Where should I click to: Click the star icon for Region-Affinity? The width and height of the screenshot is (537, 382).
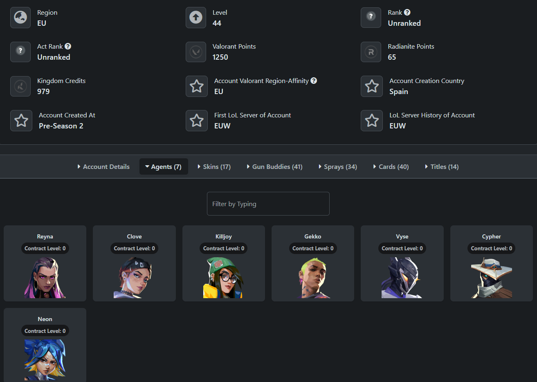[x=197, y=86]
